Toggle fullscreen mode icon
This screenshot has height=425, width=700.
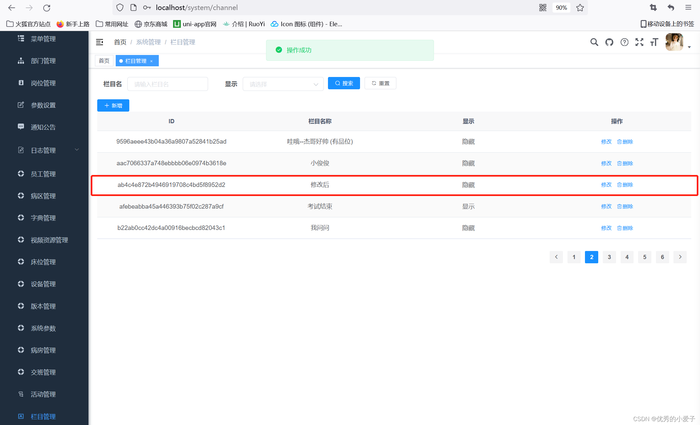[639, 42]
